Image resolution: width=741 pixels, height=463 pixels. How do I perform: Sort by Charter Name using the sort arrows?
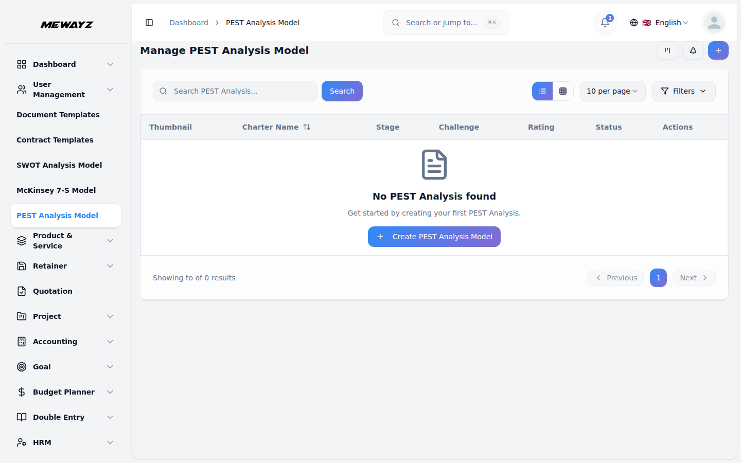308,127
